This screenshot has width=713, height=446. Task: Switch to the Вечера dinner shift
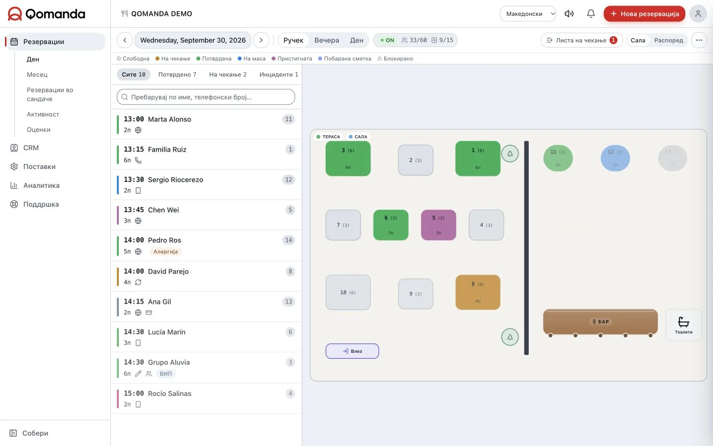click(327, 40)
